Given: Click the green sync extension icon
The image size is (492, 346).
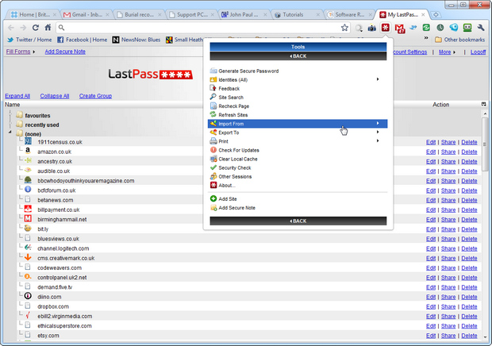Looking at the screenshot, I should click(426, 28).
